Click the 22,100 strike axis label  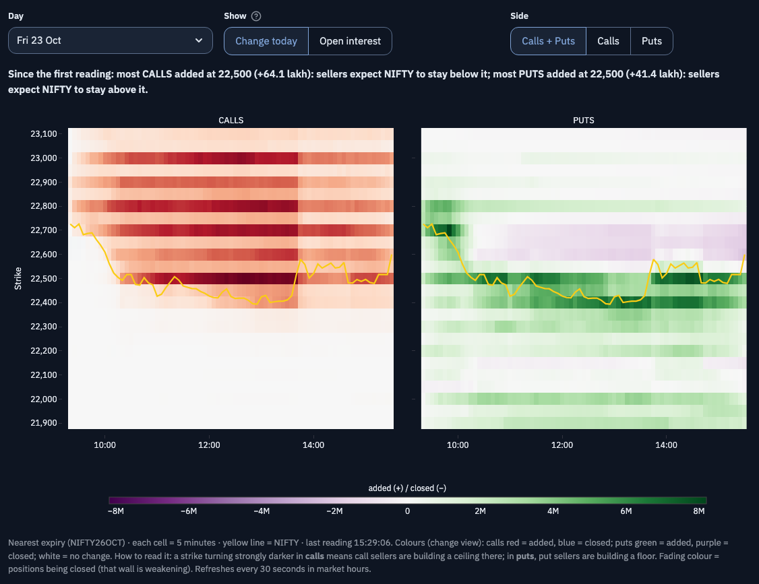tap(44, 375)
